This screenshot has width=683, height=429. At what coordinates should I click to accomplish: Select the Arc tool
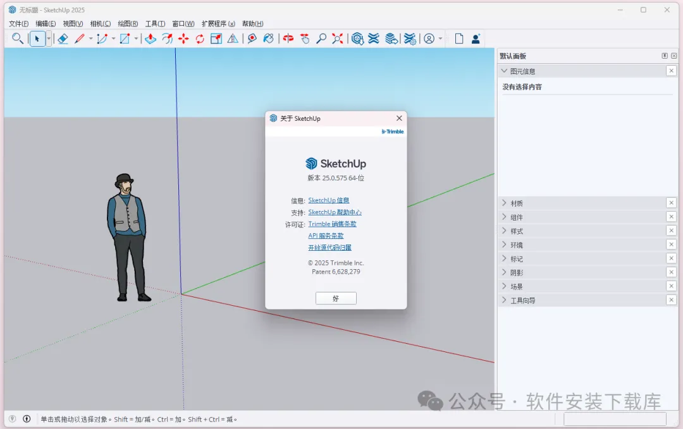pyautogui.click(x=102, y=39)
